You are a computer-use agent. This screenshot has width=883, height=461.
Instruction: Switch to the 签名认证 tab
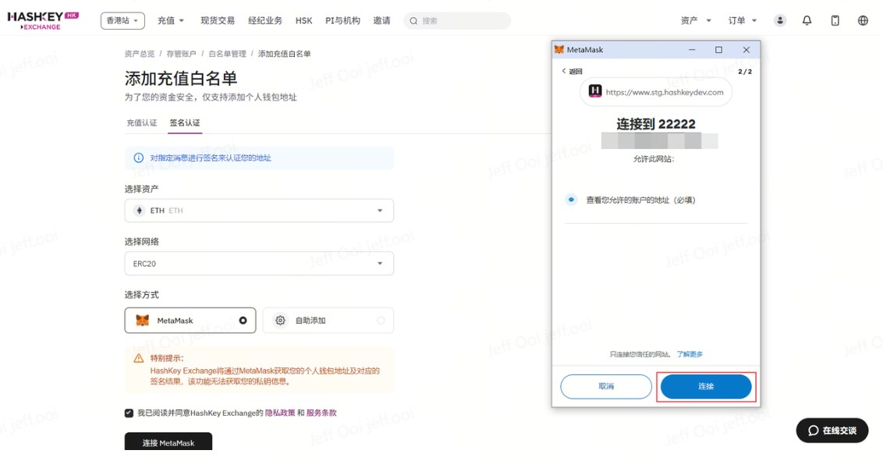[x=185, y=122]
